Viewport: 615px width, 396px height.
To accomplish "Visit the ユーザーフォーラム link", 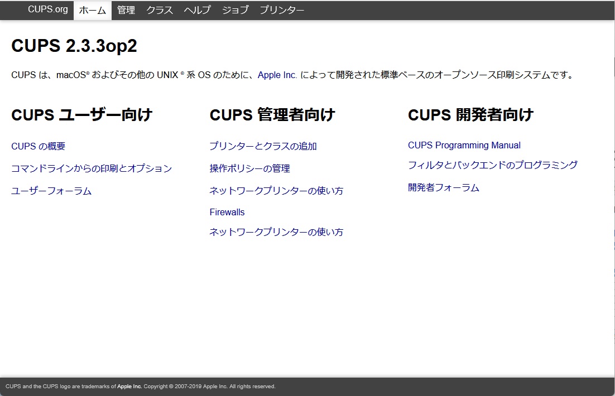I will tap(51, 191).
